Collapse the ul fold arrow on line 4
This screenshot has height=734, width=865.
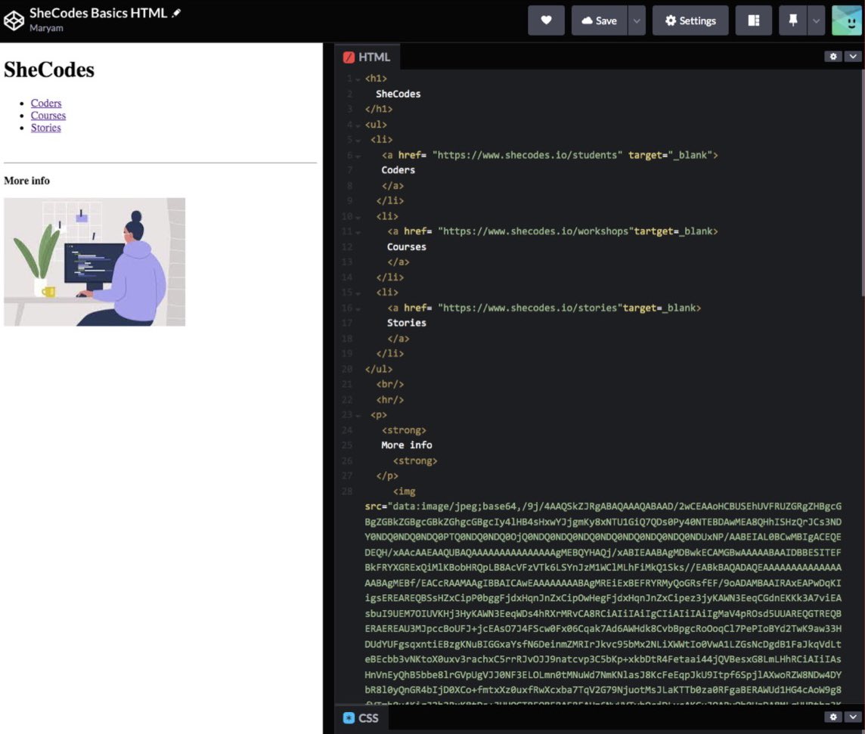click(x=358, y=125)
